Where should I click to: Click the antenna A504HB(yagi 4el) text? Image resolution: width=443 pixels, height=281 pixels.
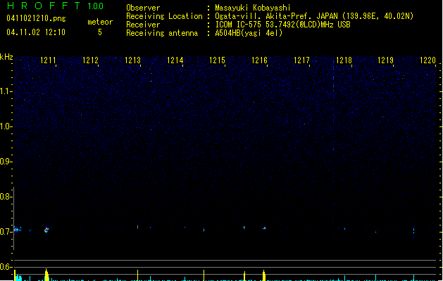click(x=249, y=33)
